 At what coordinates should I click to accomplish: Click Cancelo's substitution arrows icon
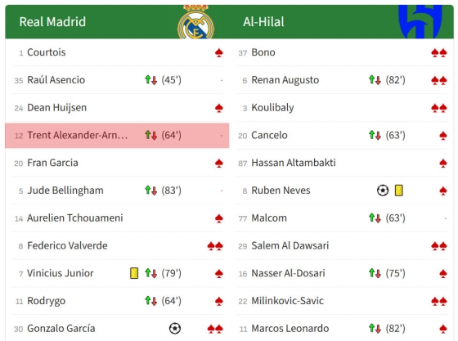[x=375, y=135]
